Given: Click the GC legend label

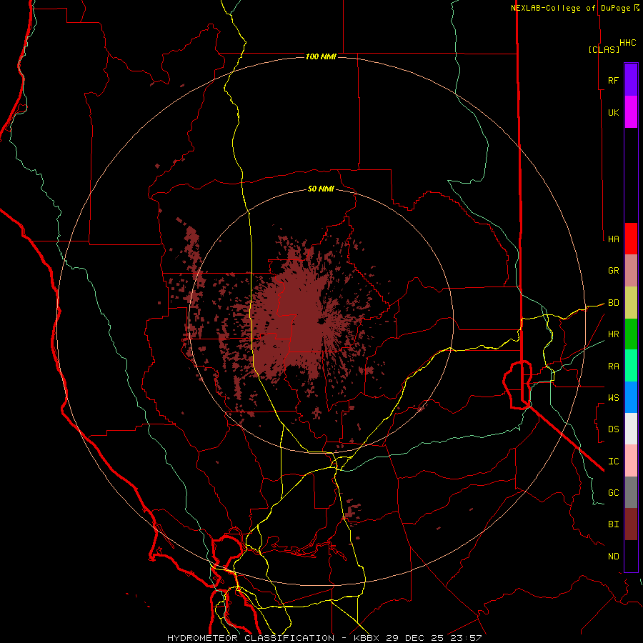Looking at the screenshot, I should (613, 493).
